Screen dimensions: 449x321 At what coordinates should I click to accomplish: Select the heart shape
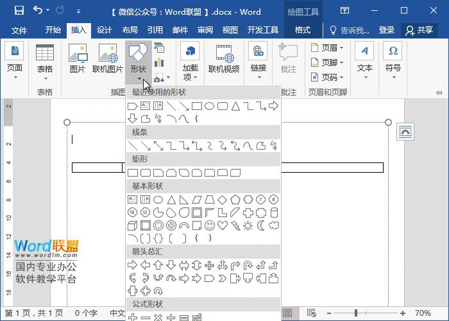click(222, 225)
